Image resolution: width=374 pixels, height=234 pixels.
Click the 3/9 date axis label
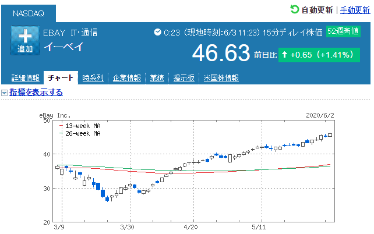[59, 227]
